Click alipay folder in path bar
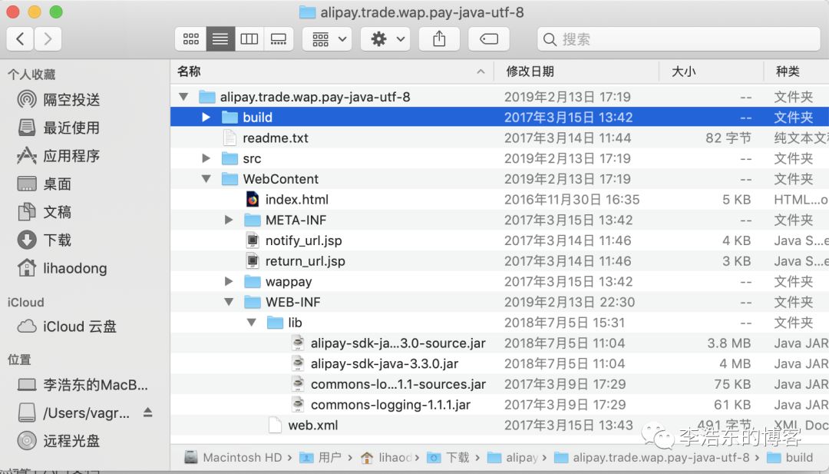Image resolution: width=829 pixels, height=474 pixels. (512, 458)
